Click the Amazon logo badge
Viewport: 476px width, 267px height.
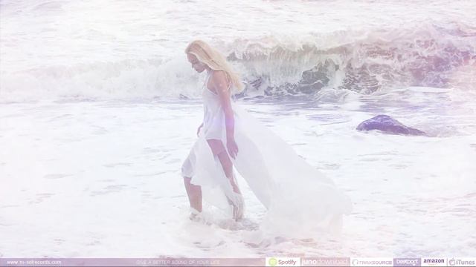(x=434, y=262)
